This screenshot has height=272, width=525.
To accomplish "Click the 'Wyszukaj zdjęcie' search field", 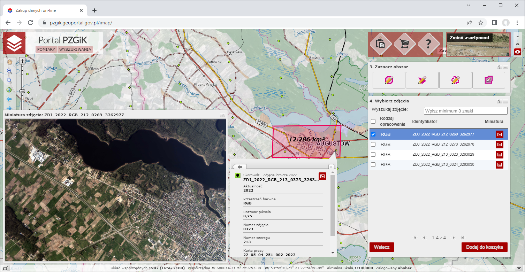I will tap(465, 111).
